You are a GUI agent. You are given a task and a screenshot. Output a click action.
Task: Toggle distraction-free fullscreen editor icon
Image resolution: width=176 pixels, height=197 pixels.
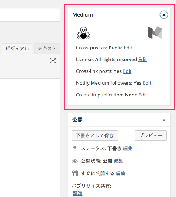(x=53, y=61)
